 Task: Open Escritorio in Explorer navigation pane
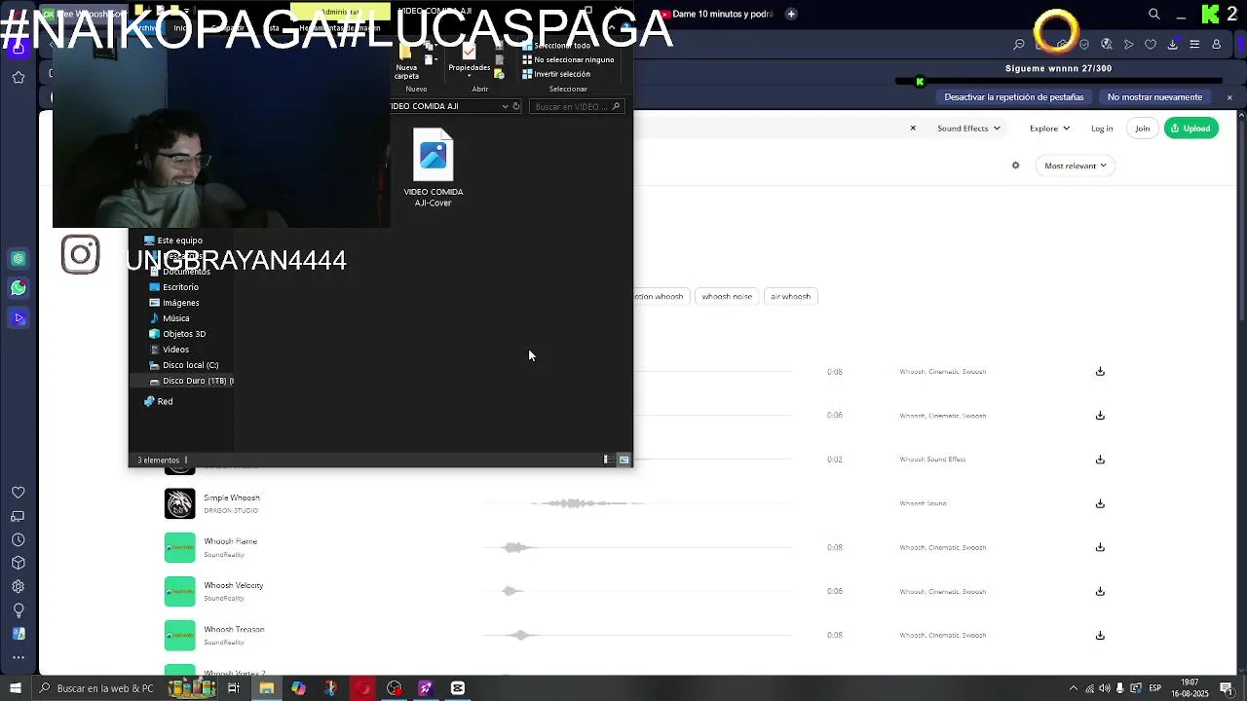[x=173, y=287]
